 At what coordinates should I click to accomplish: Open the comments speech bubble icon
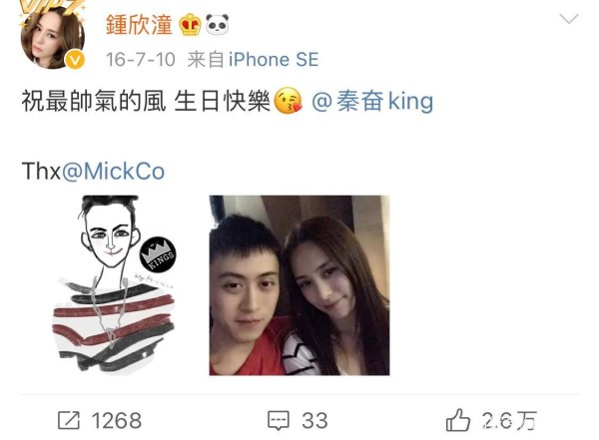pos(279,421)
